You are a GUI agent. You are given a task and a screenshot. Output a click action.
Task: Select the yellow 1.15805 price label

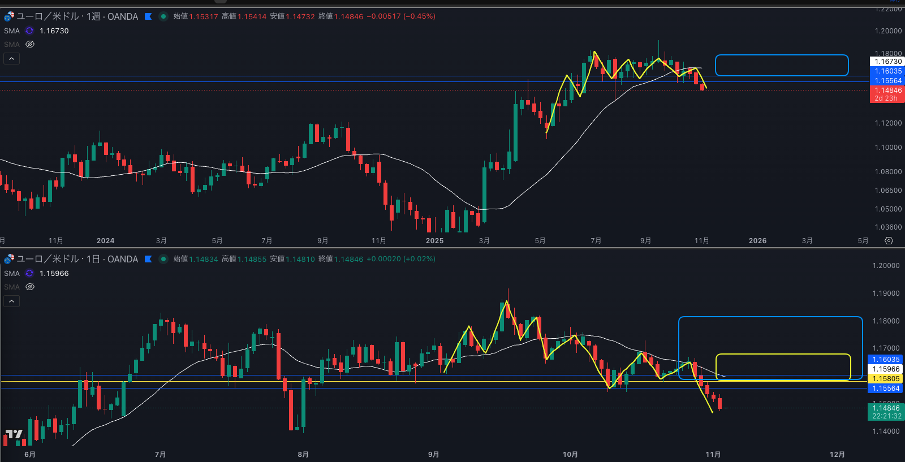click(x=885, y=379)
